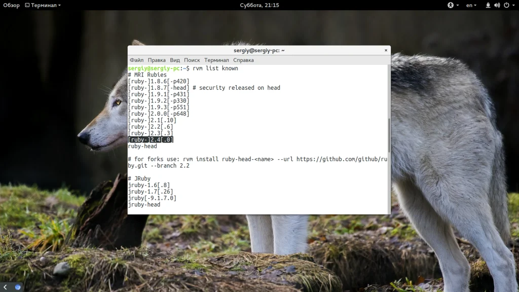Click the volume speaker icon
519x292 pixels.
497,5
